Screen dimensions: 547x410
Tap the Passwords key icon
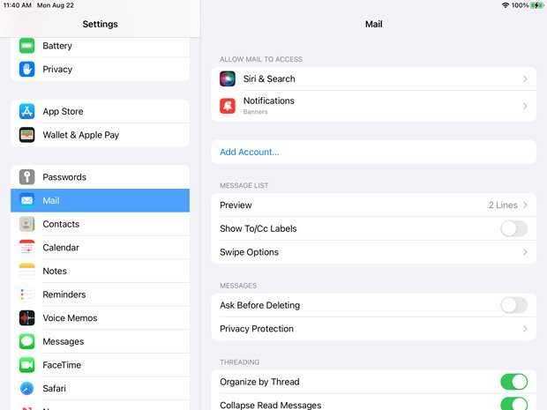tap(26, 176)
